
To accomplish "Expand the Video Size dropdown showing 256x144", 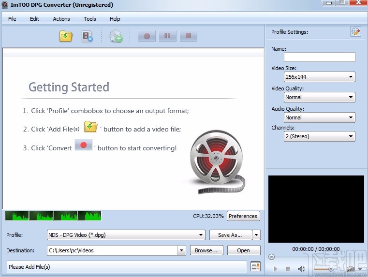I will (x=320, y=77).
